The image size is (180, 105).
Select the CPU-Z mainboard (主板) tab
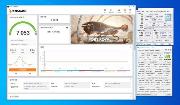(x=147, y=12)
